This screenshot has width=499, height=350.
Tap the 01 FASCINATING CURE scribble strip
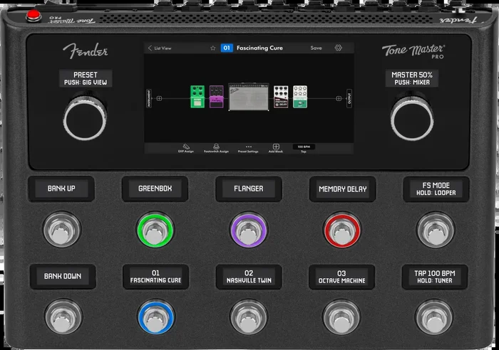pyautogui.click(x=155, y=277)
